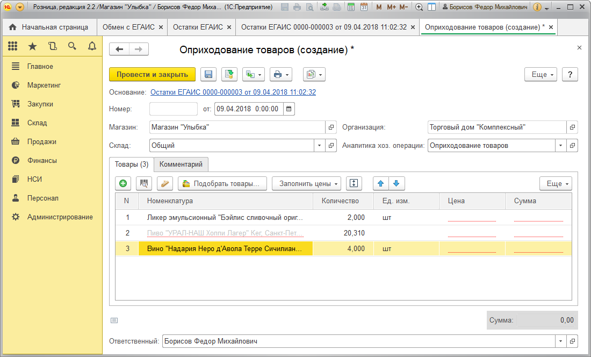Move the row down with blue arrow

click(397, 183)
